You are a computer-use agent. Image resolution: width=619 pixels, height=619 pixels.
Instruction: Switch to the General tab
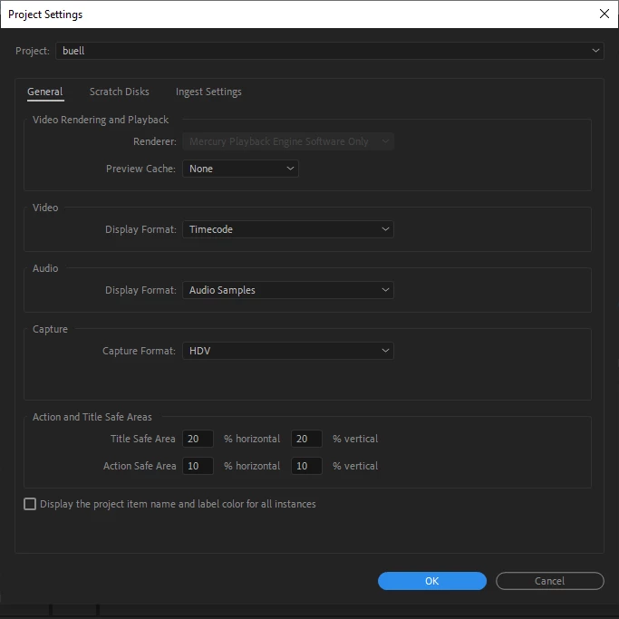[45, 92]
